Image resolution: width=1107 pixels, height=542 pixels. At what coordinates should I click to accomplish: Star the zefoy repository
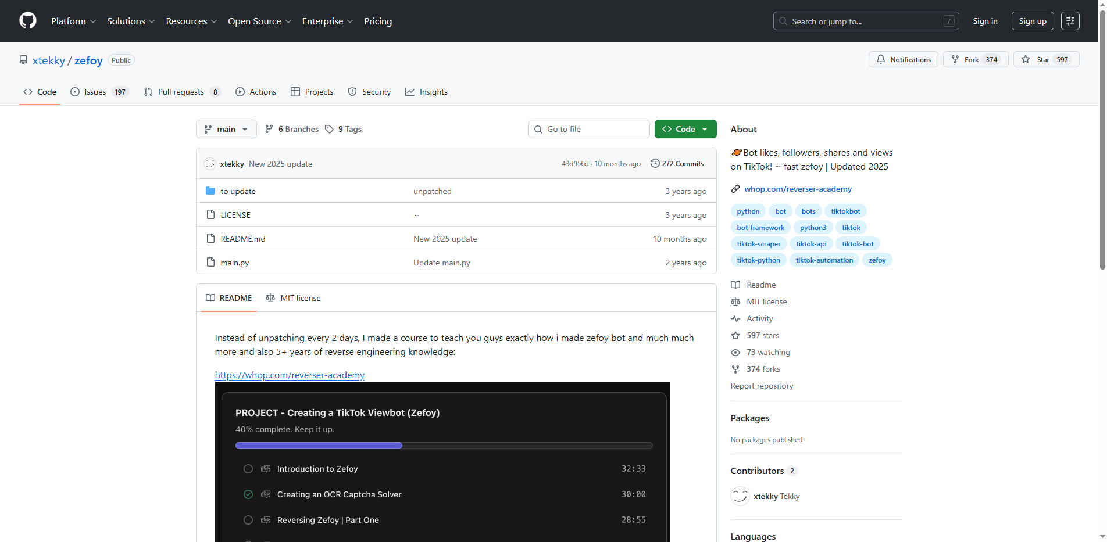(x=1047, y=59)
